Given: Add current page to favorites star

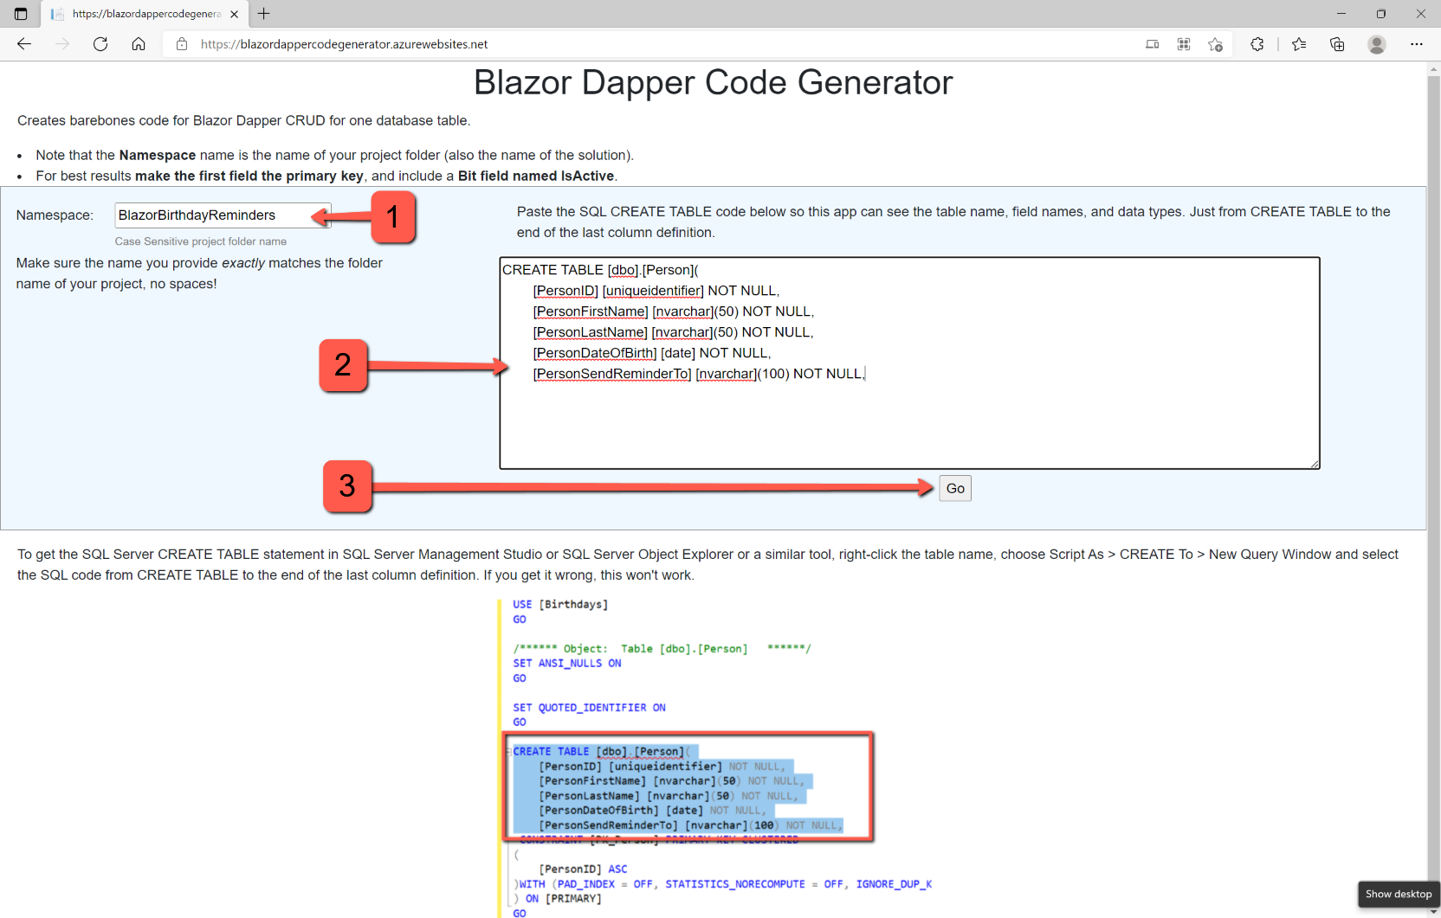Looking at the screenshot, I should [x=1215, y=44].
